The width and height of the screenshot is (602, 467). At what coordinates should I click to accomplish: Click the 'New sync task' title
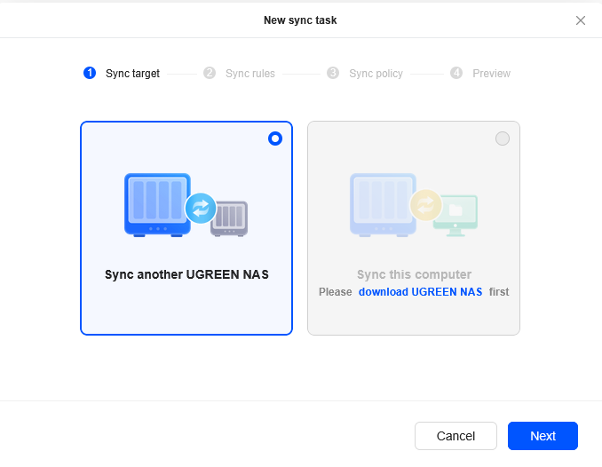(x=300, y=20)
